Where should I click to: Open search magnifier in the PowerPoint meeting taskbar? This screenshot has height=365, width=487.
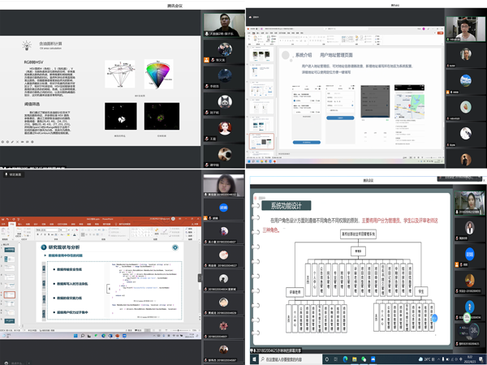[83, 336]
